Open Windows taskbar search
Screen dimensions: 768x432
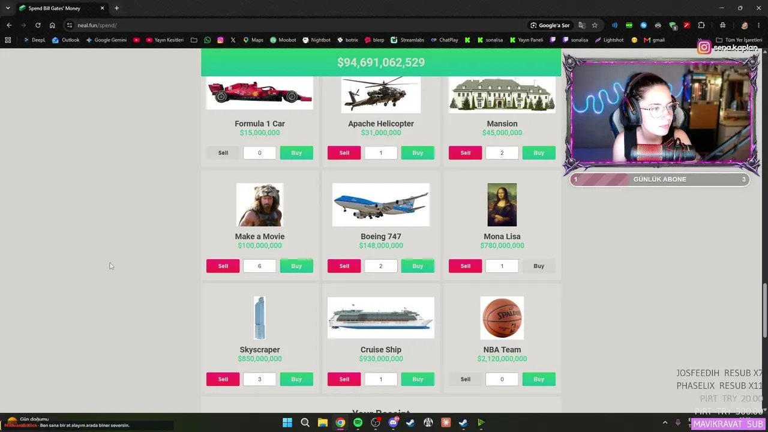pyautogui.click(x=305, y=422)
